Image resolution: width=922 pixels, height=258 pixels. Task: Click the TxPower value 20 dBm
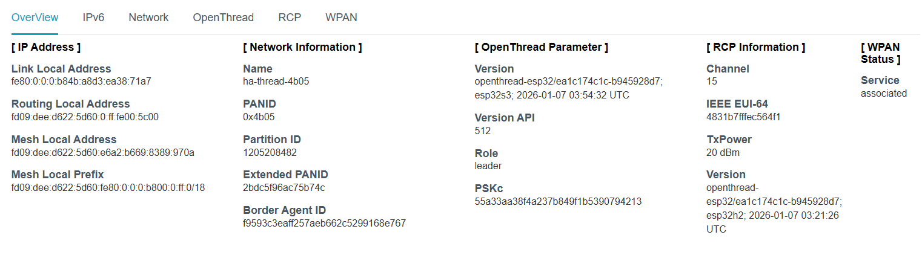(723, 152)
